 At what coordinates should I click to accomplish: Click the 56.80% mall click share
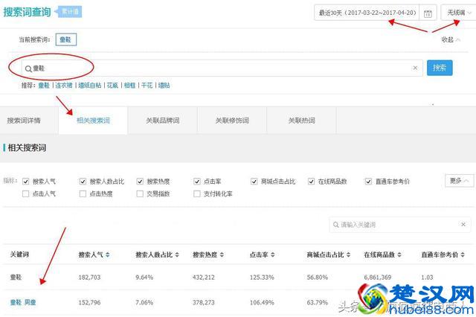click(318, 278)
